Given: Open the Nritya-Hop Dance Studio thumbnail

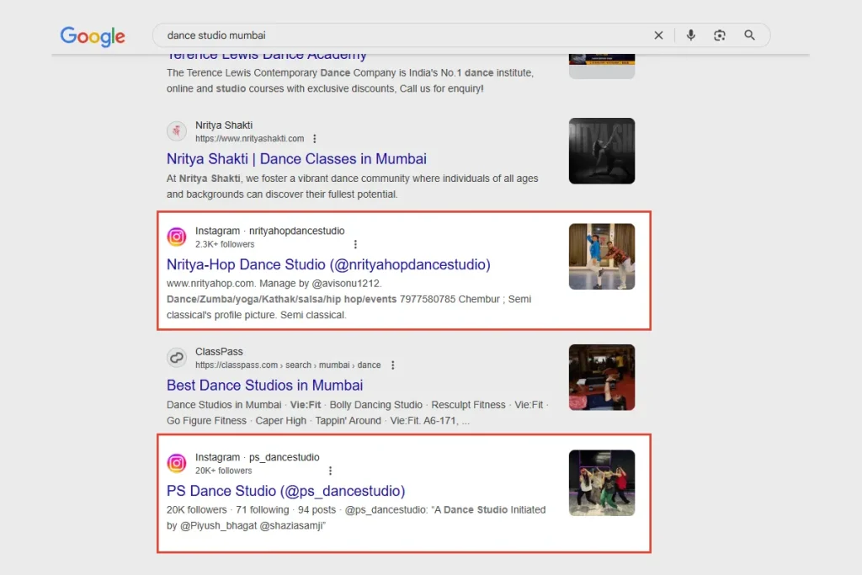Looking at the screenshot, I should pos(601,256).
